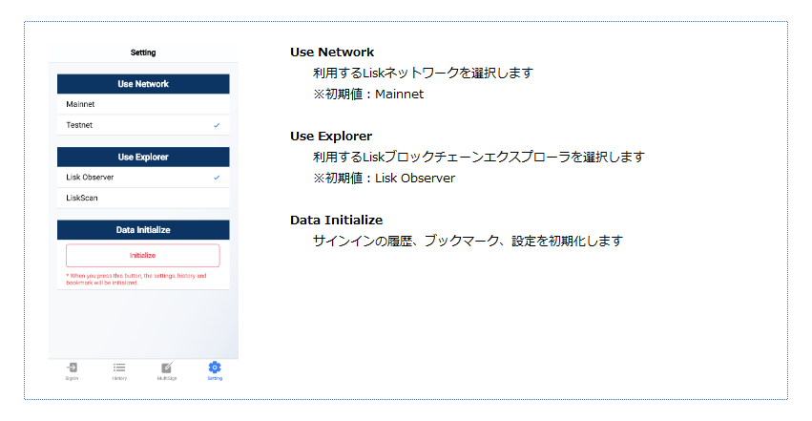Click the '※初期値：Mainnet' text

368,95
